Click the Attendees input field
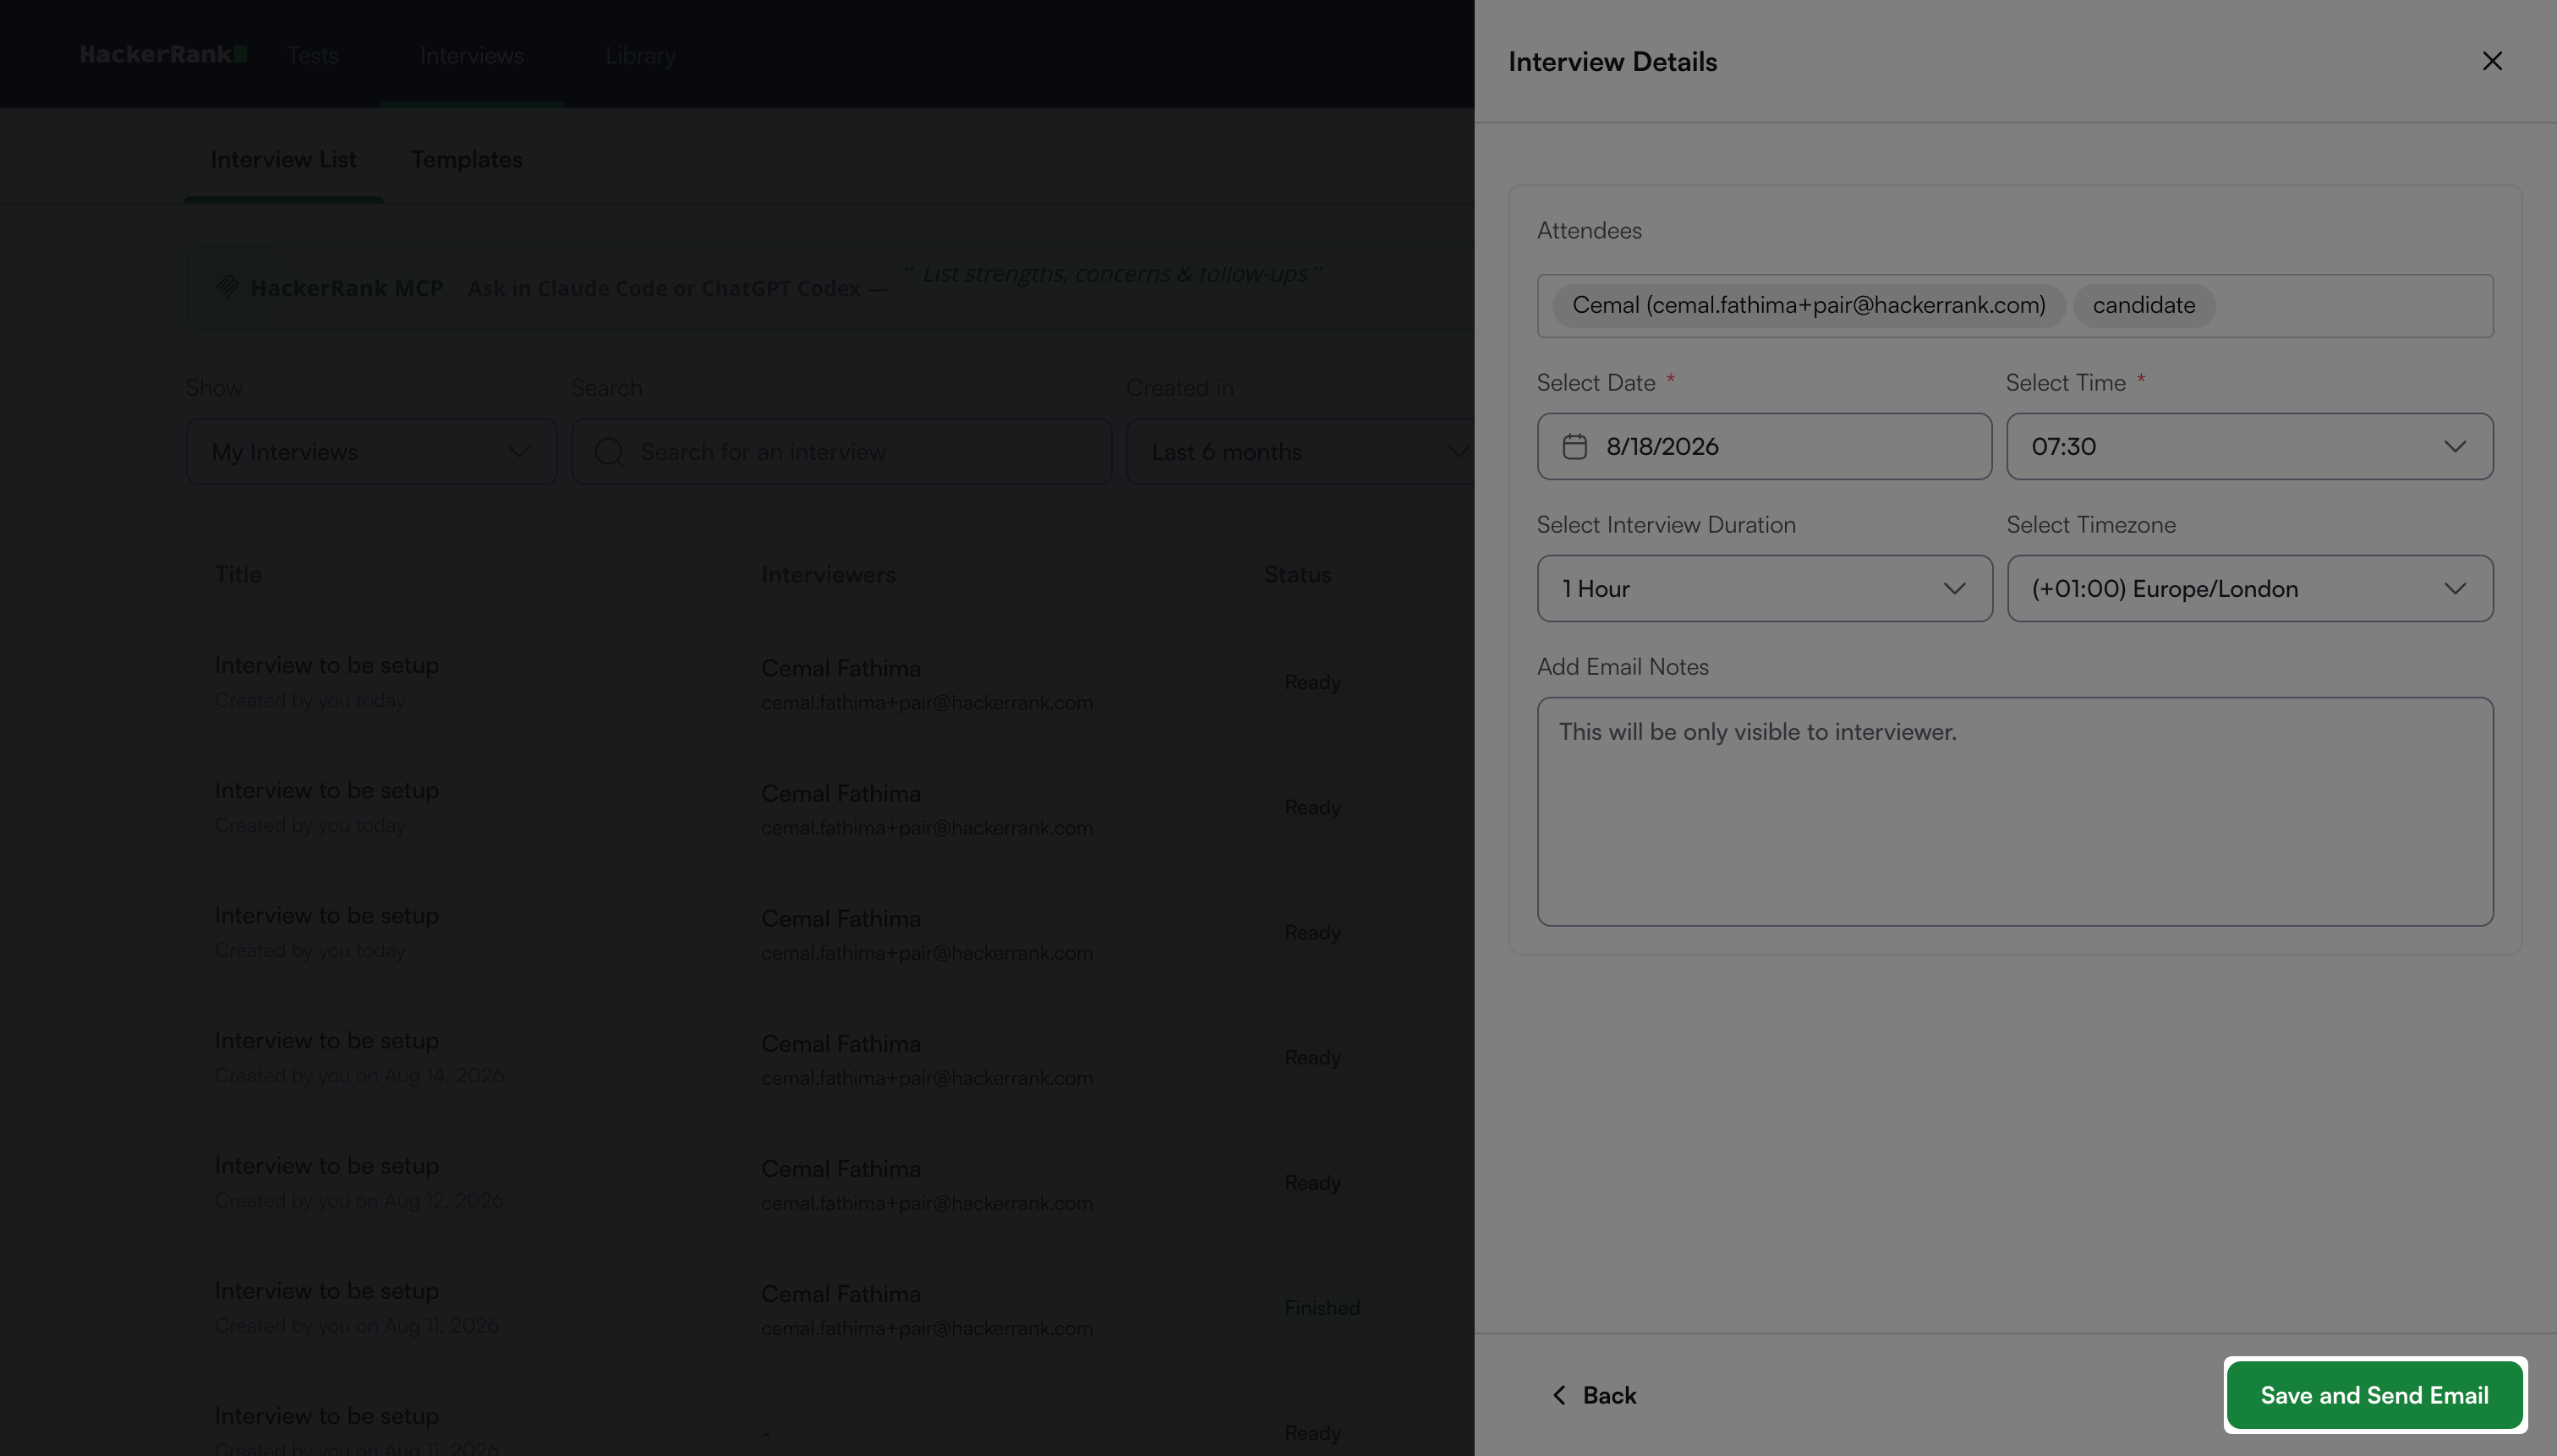Viewport: 2557px width, 1456px height. (x=2015, y=306)
